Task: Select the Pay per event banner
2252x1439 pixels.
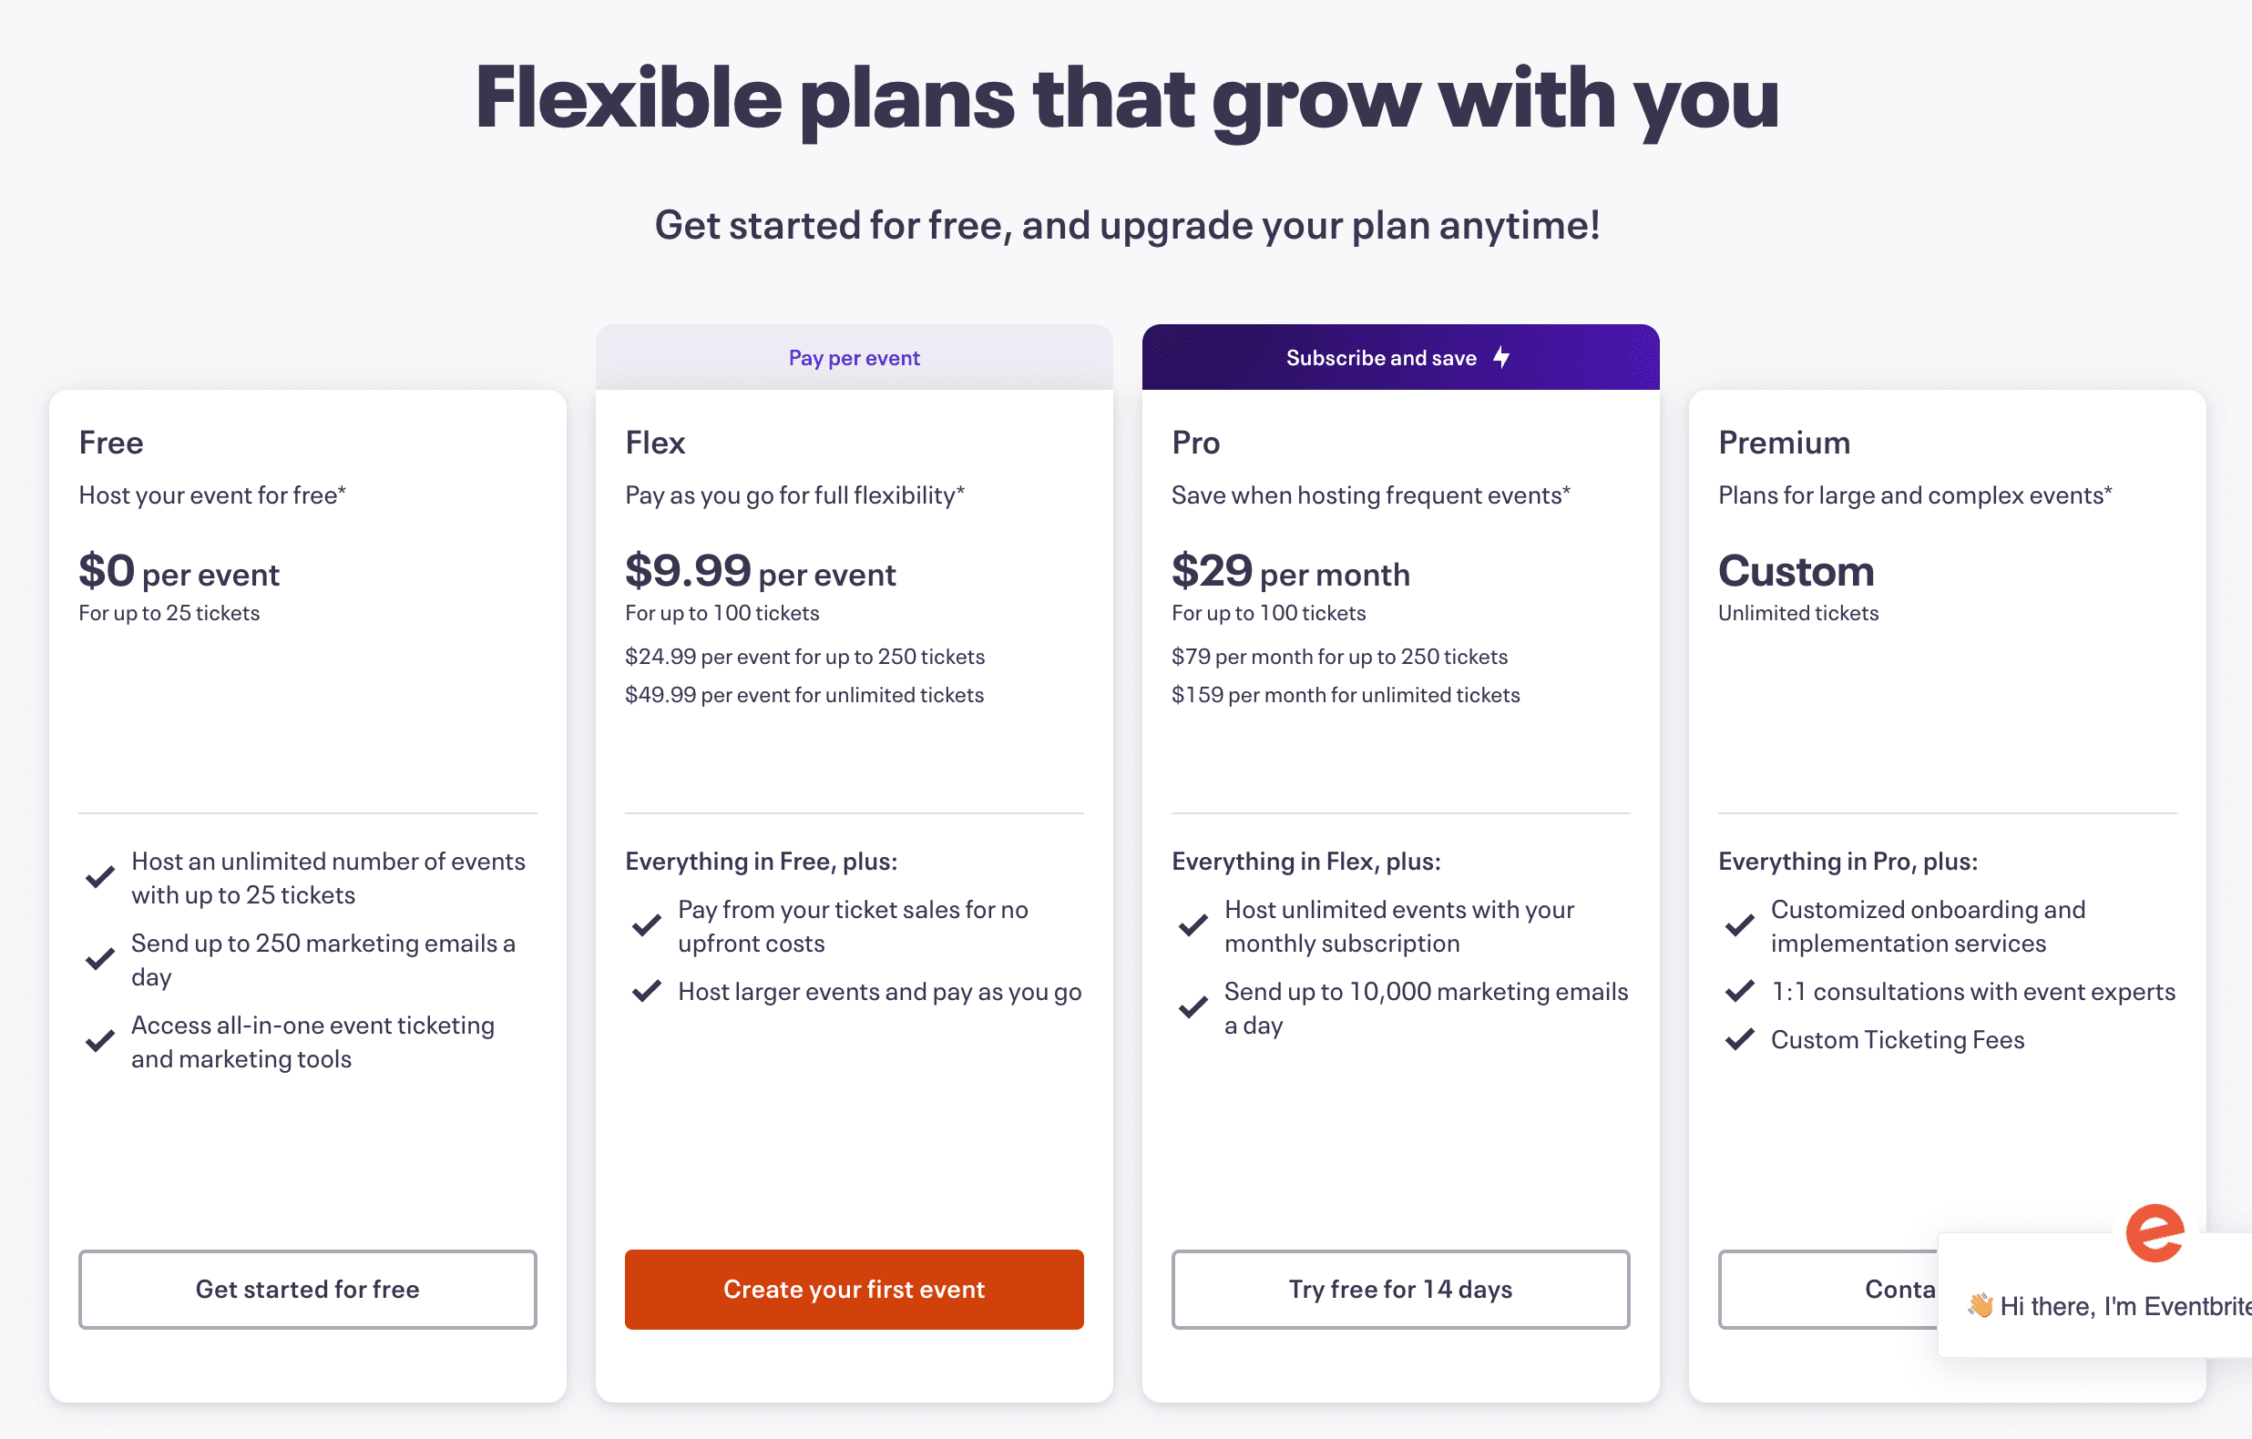Action: click(853, 357)
